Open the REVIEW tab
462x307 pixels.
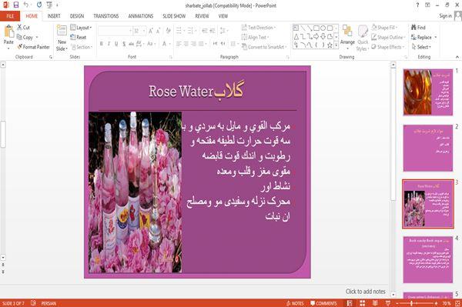click(x=202, y=16)
